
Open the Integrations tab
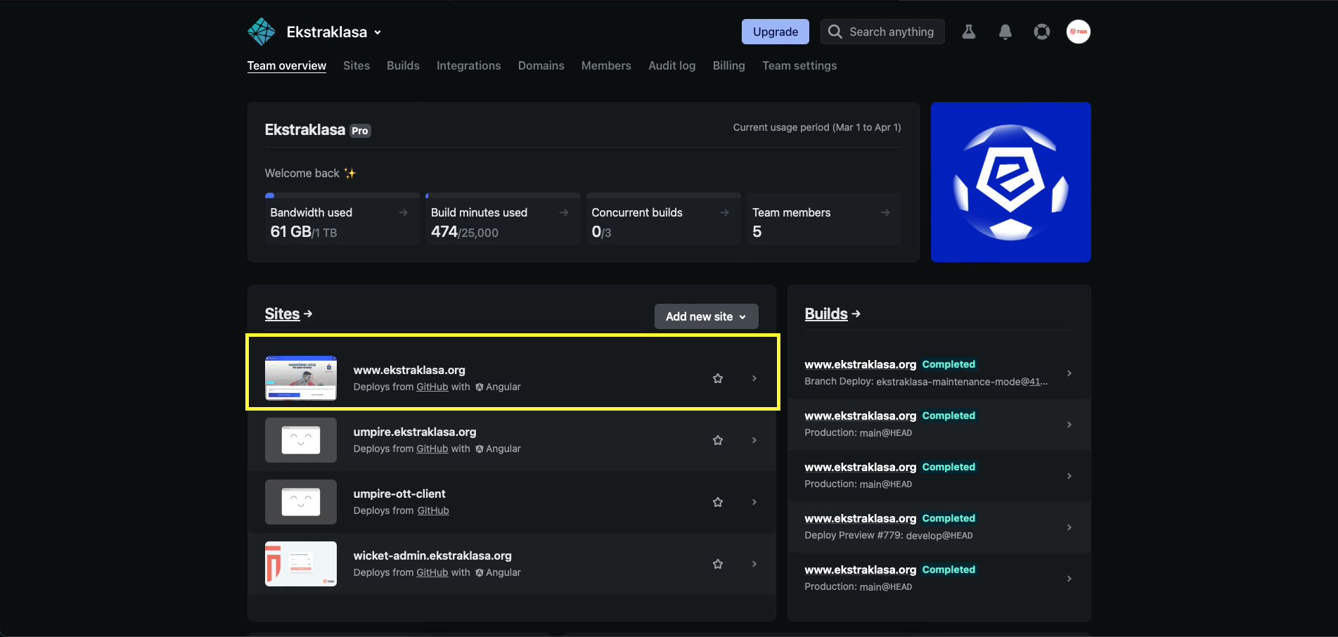click(x=469, y=65)
